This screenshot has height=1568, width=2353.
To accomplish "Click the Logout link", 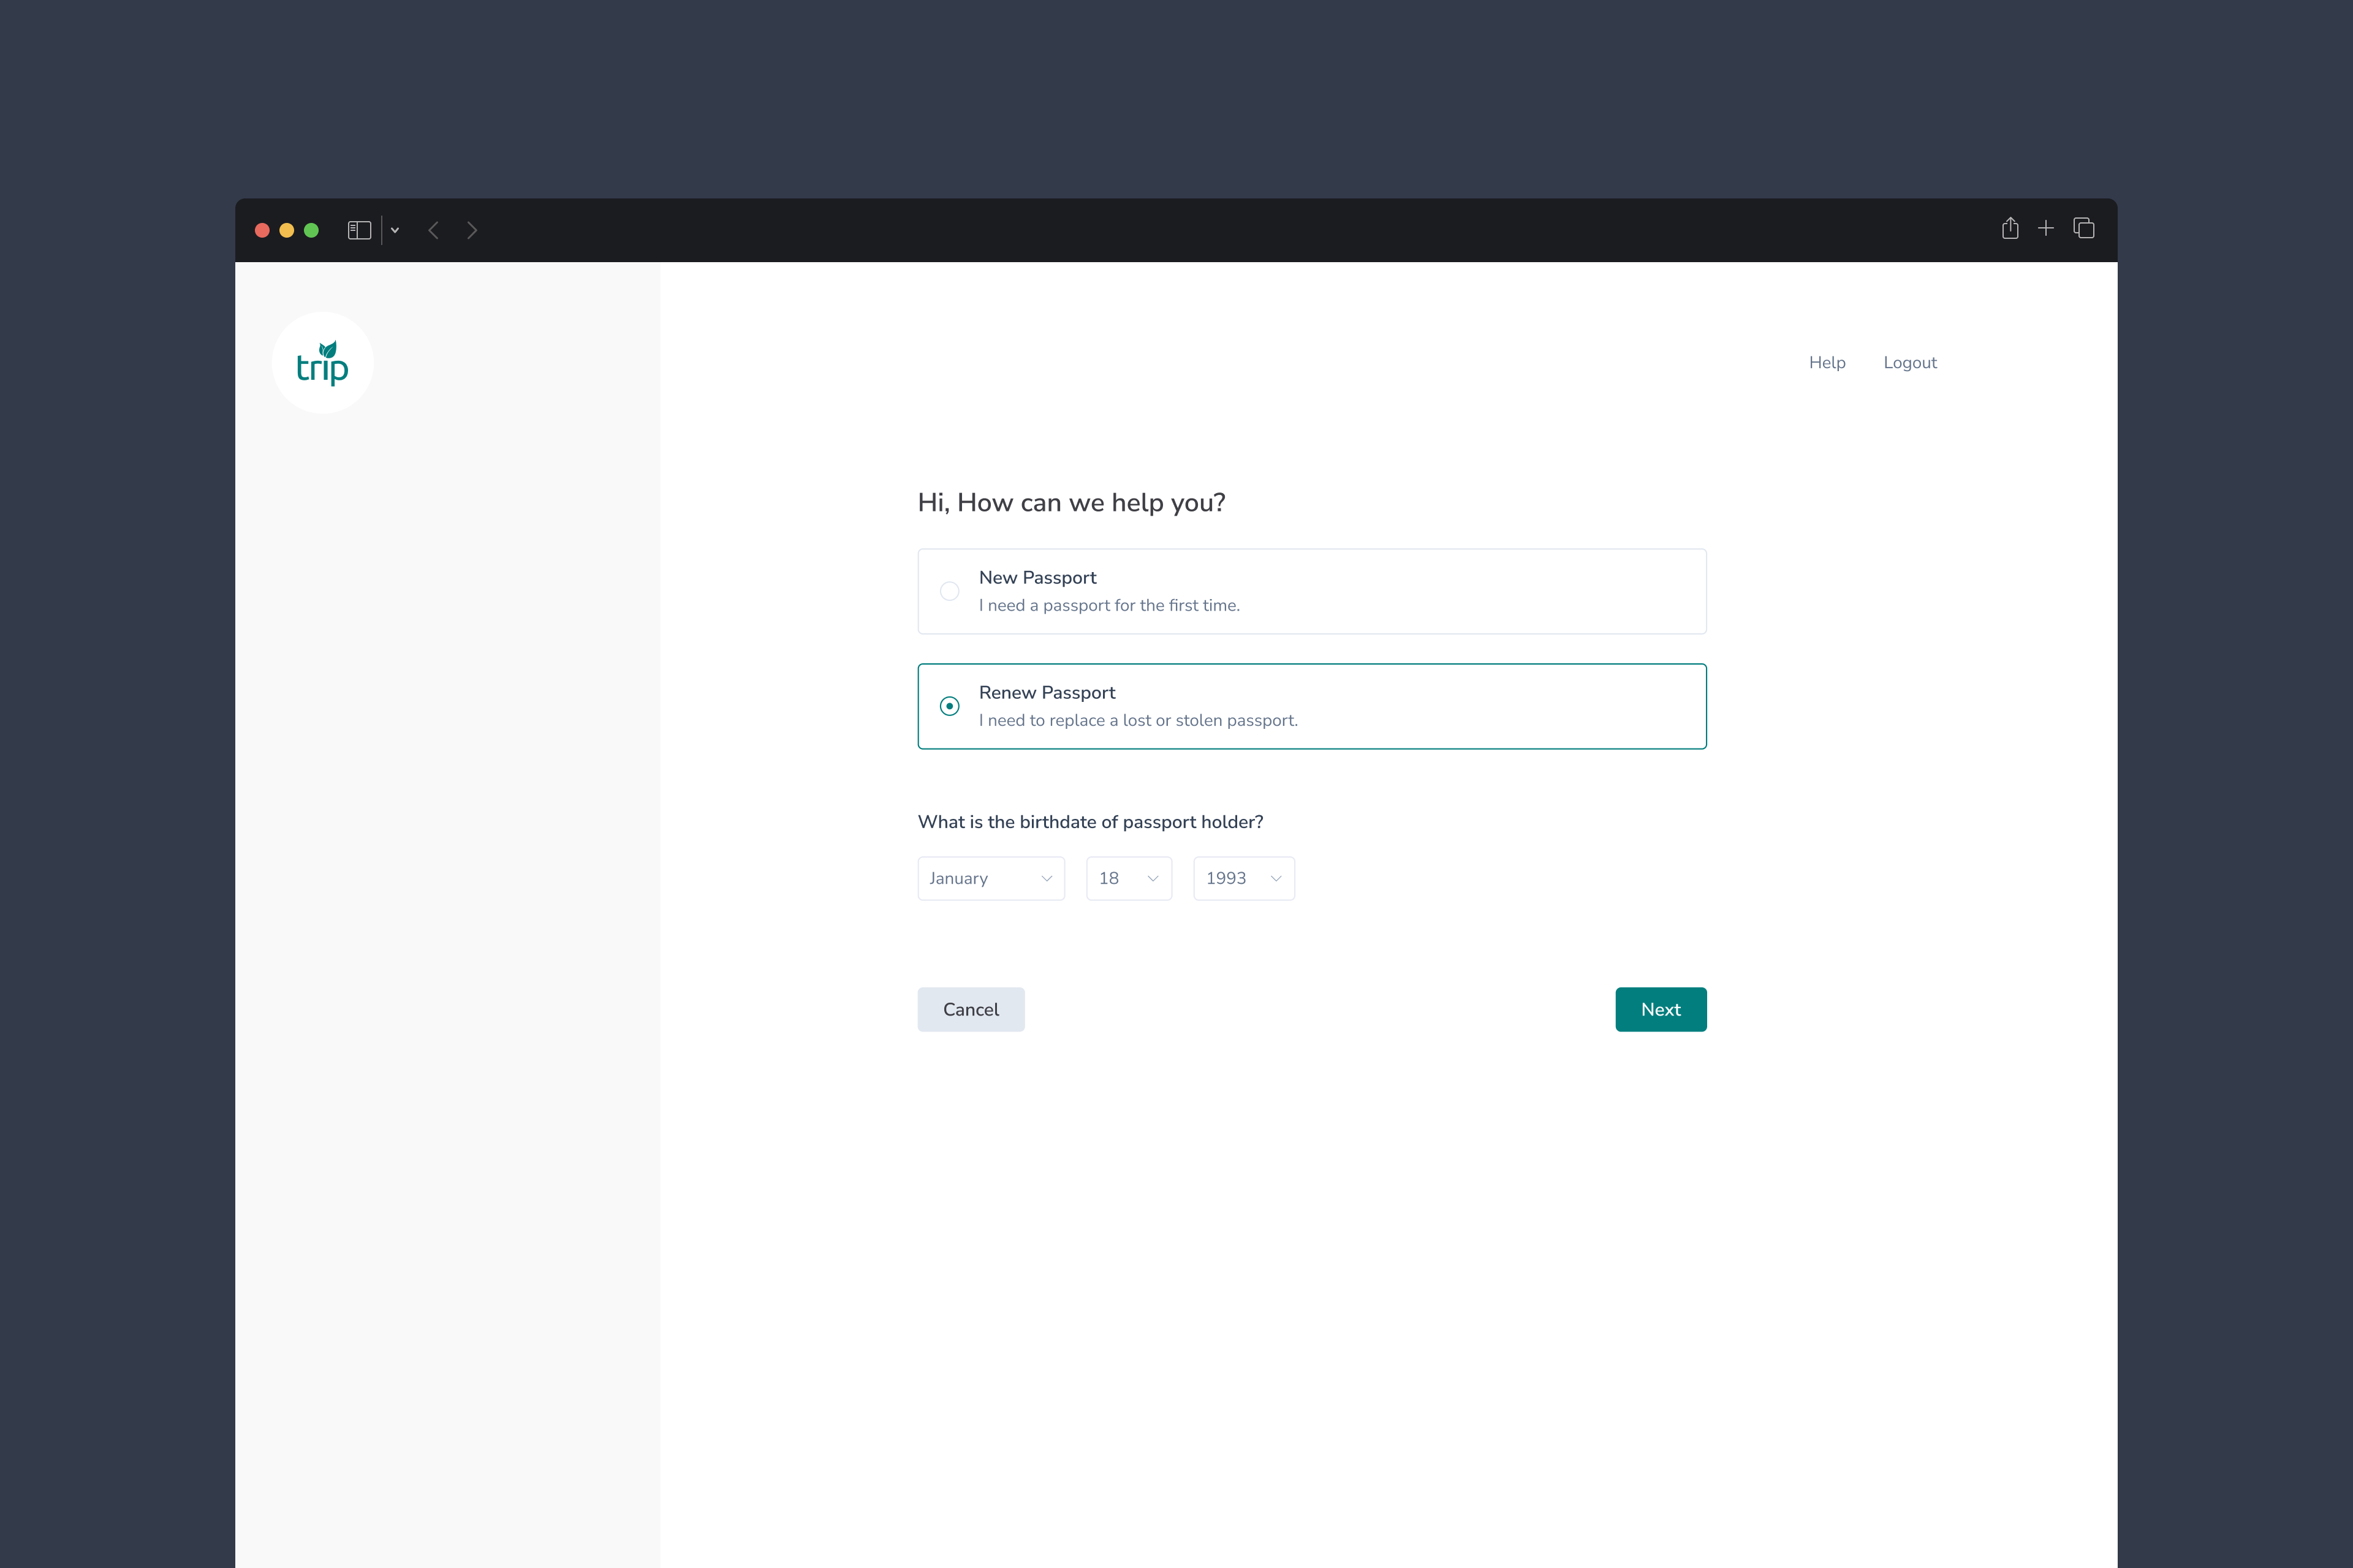I will pos(1910,363).
